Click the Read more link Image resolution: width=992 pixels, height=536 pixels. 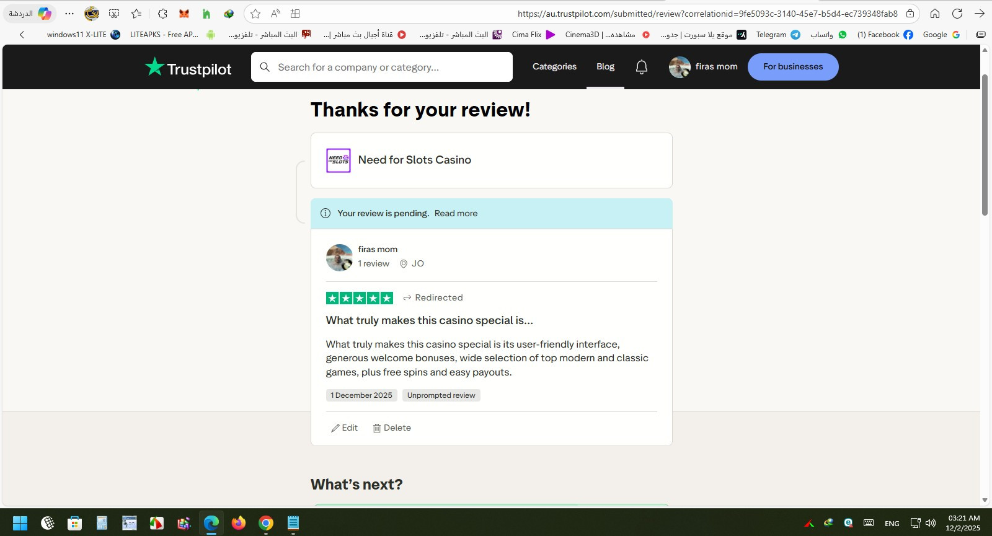[456, 213]
